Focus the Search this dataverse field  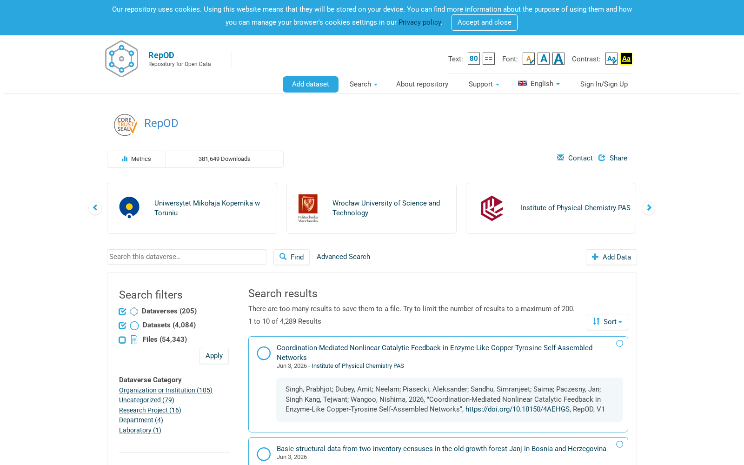click(186, 257)
